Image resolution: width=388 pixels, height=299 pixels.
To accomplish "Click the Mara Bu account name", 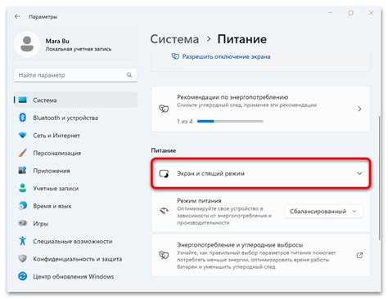I will (x=57, y=41).
